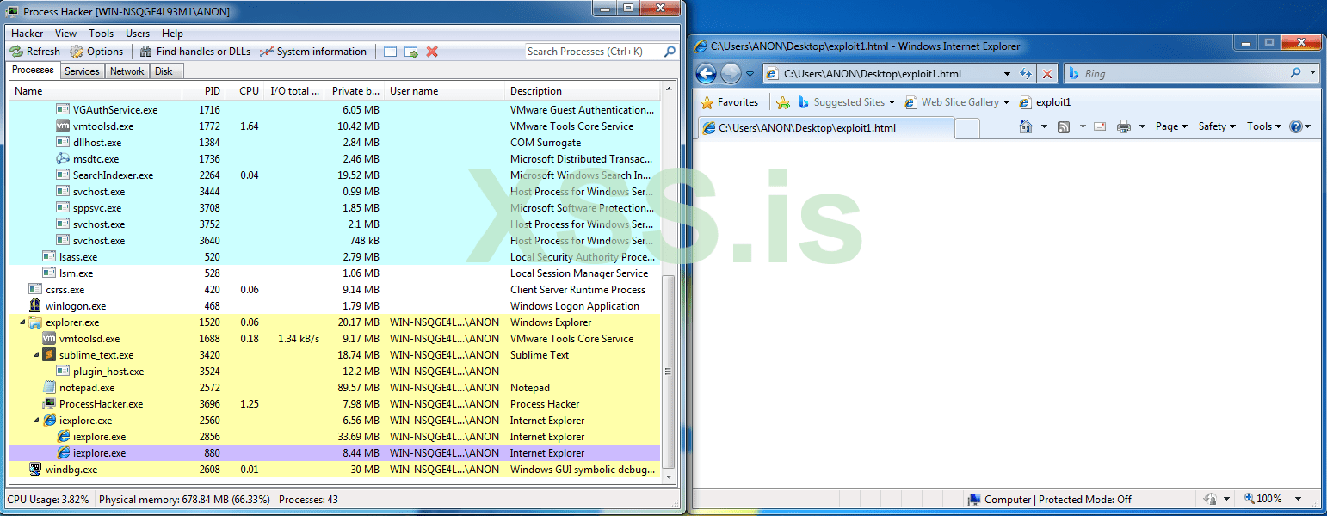The height and width of the screenshot is (516, 1327).
Task: Open the Help menu in Process Hacker
Action: [x=173, y=34]
